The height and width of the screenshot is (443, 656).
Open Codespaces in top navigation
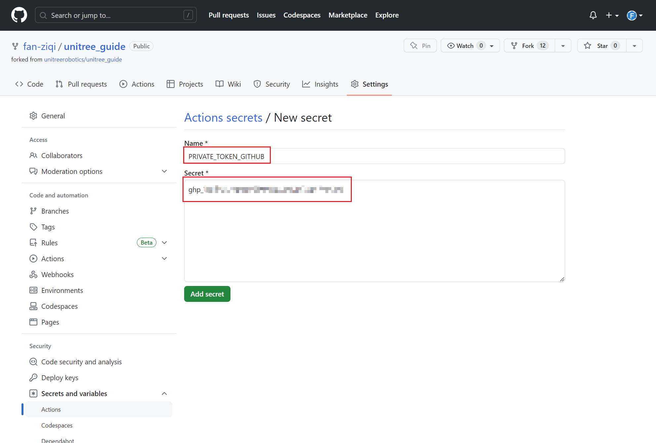click(302, 15)
